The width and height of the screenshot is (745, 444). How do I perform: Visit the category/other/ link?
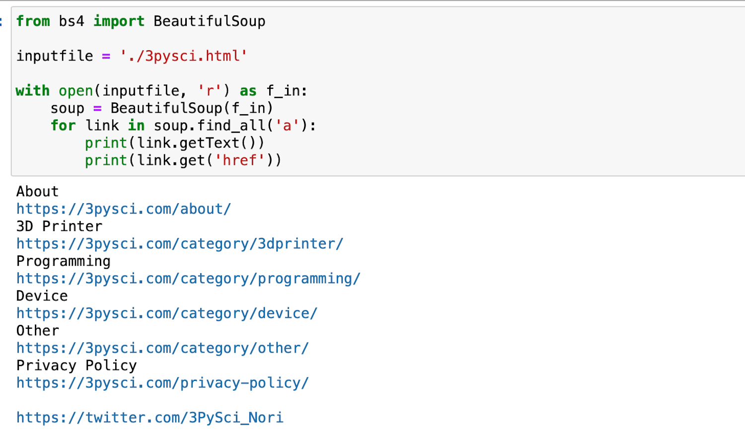click(162, 348)
